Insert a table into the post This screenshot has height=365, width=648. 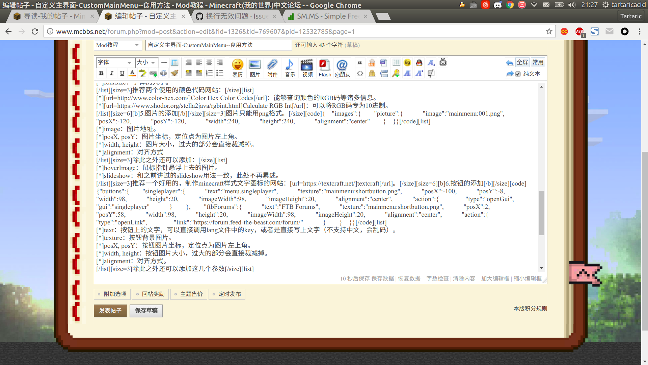[174, 63]
